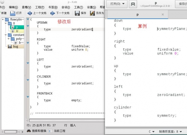This screenshot has height=135, width=187.
Task: Collapse the flowcylinder project tree folder
Action: (3, 20)
